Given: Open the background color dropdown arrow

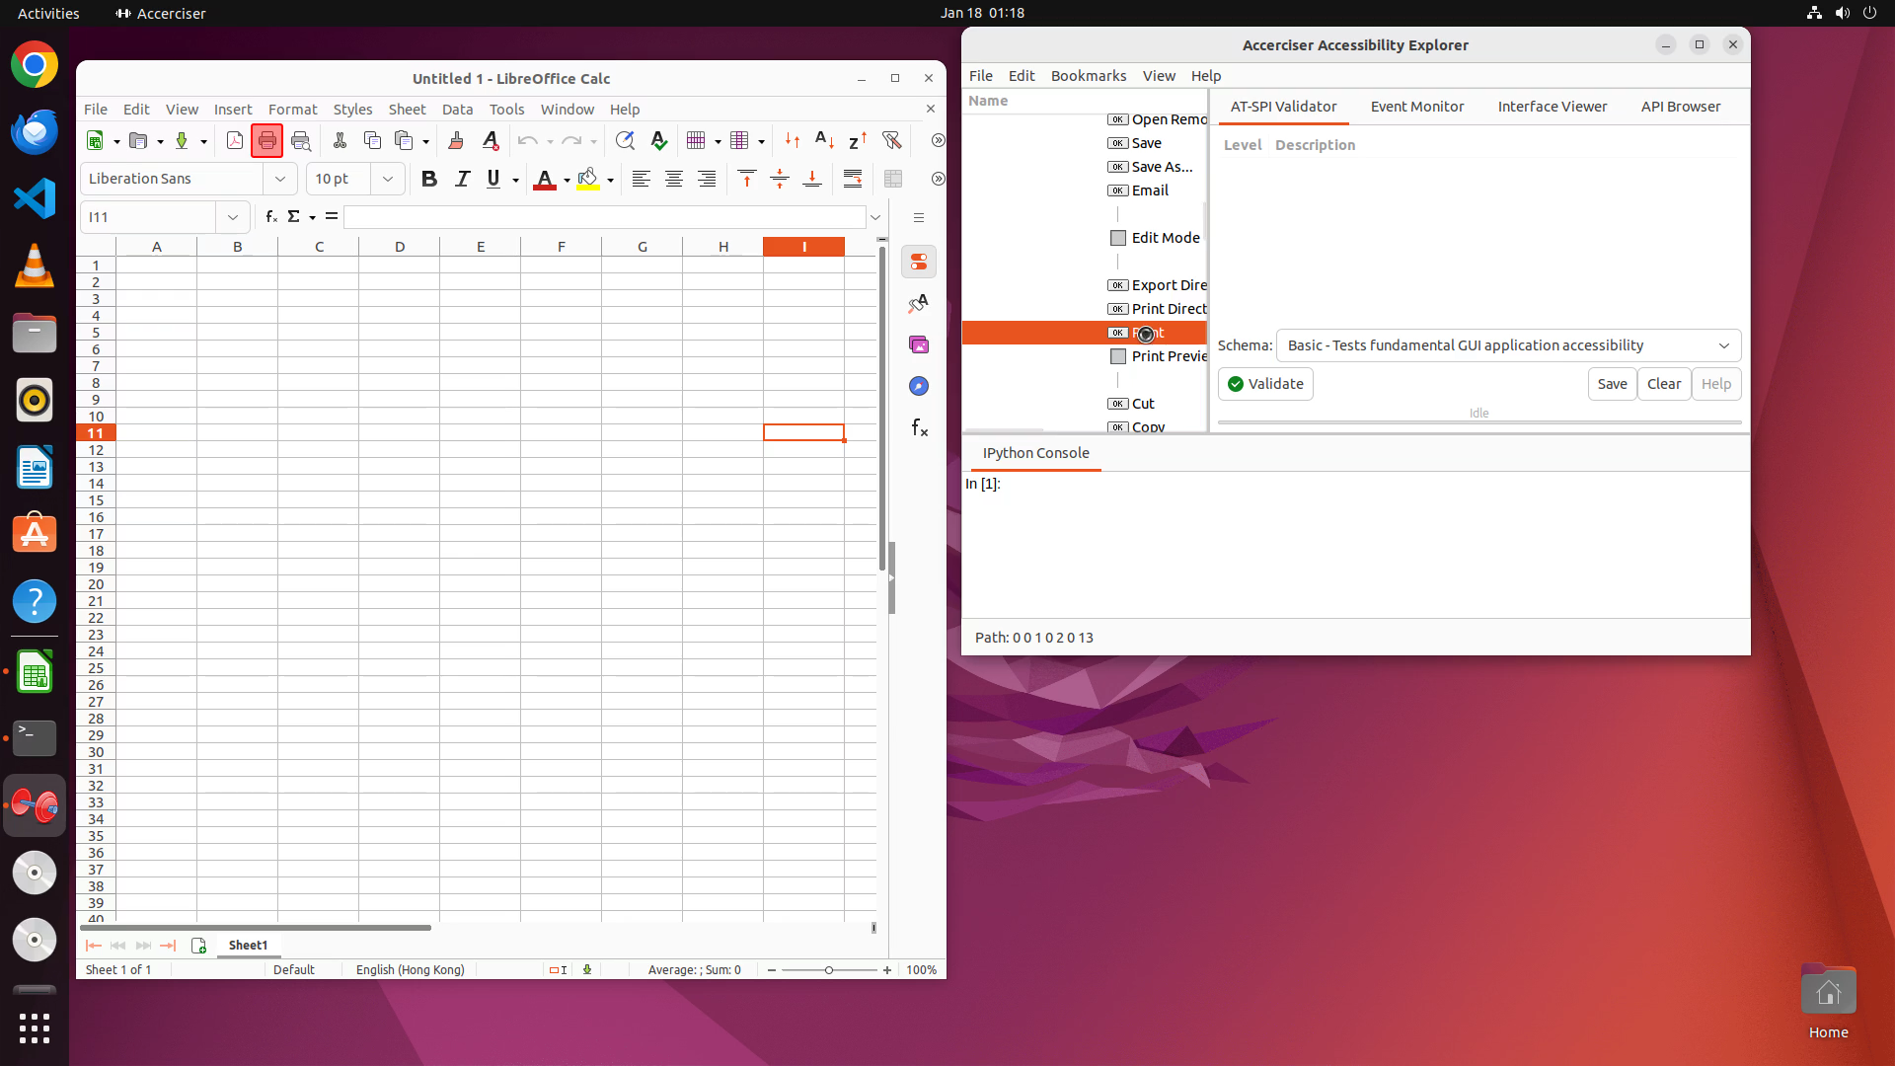Looking at the screenshot, I should [x=610, y=180].
